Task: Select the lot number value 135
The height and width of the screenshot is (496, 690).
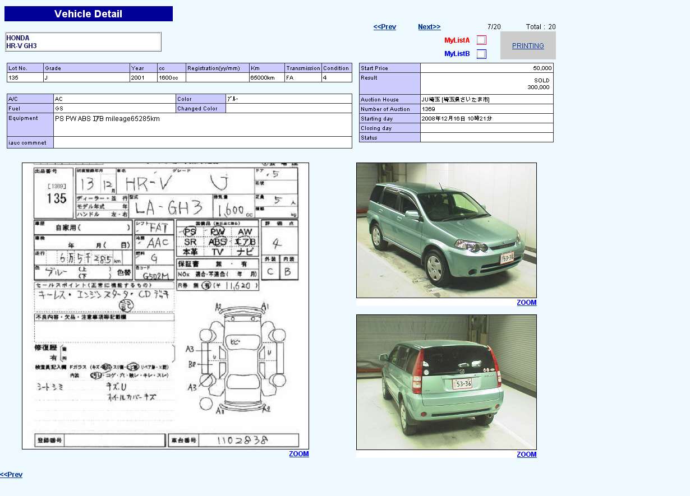Action: coord(25,78)
